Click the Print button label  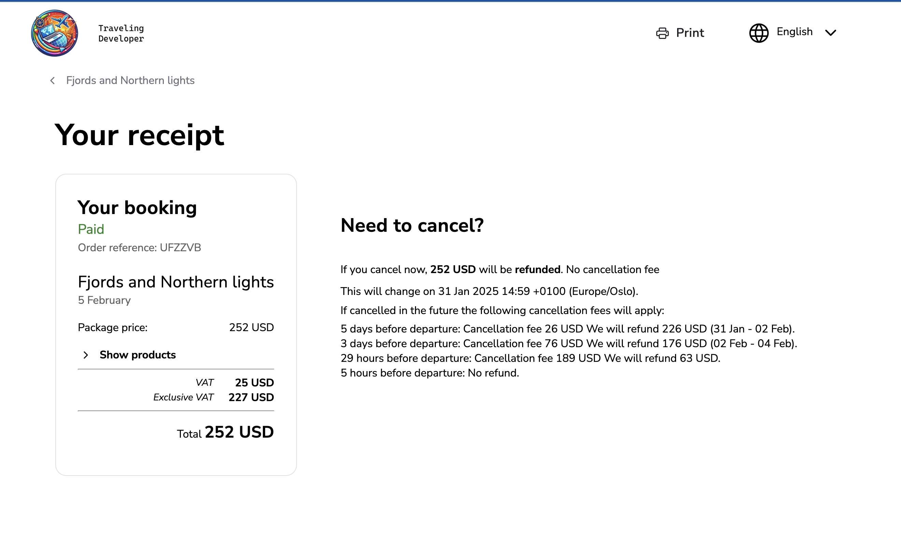tap(690, 33)
